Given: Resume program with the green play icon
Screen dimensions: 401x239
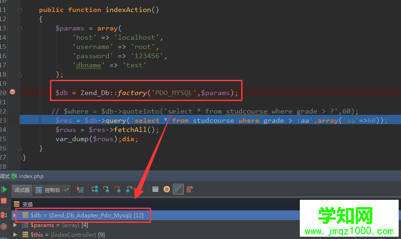Looking at the screenshot, I should point(4,190).
